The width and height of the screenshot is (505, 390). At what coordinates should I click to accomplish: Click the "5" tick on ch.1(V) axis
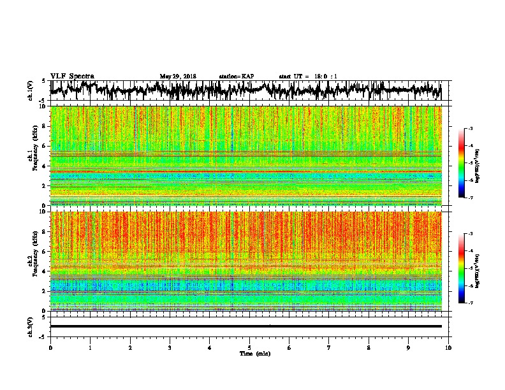pos(44,82)
